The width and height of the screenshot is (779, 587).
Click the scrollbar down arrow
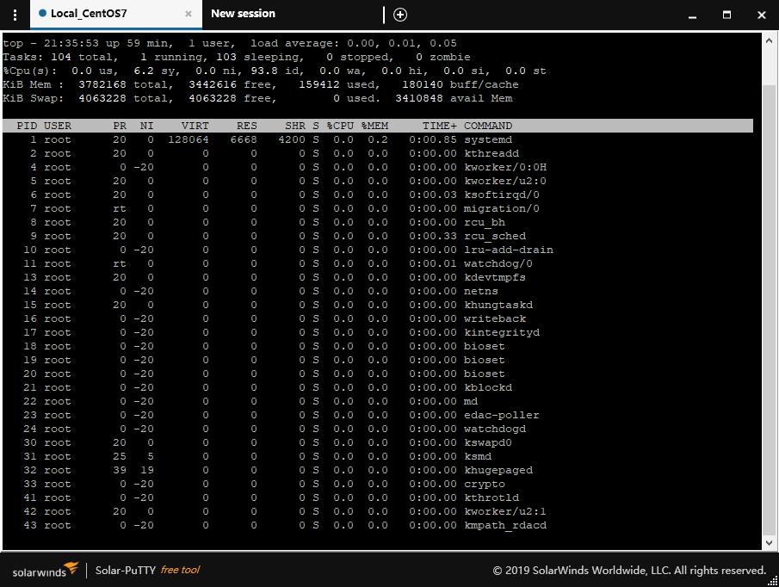(770, 542)
